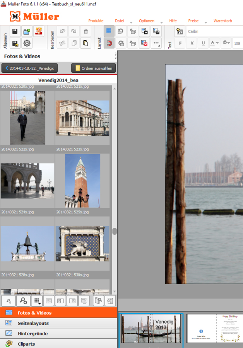Click the open project folder icon
This screenshot has height=348, width=243.
coord(27,32)
